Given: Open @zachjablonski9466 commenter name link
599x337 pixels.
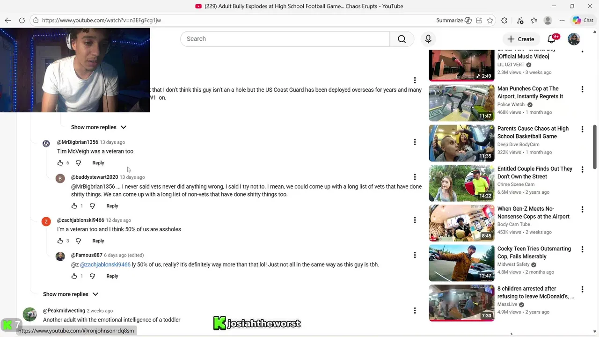Looking at the screenshot, I should pos(80,220).
